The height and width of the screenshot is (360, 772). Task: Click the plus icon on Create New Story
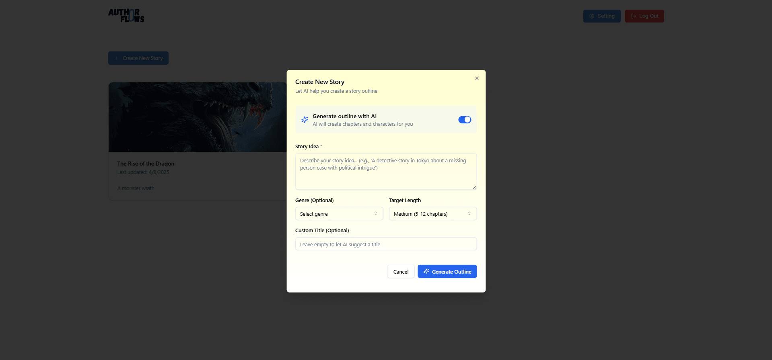pyautogui.click(x=117, y=58)
